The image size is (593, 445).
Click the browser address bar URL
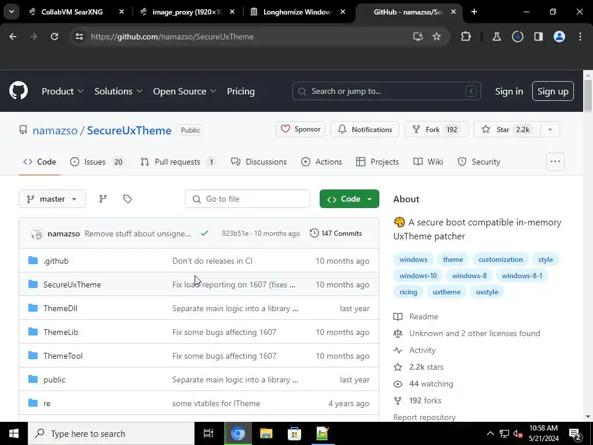tap(172, 37)
